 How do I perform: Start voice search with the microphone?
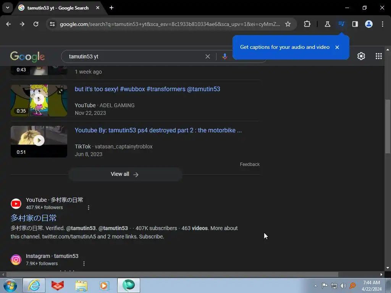pyautogui.click(x=225, y=56)
